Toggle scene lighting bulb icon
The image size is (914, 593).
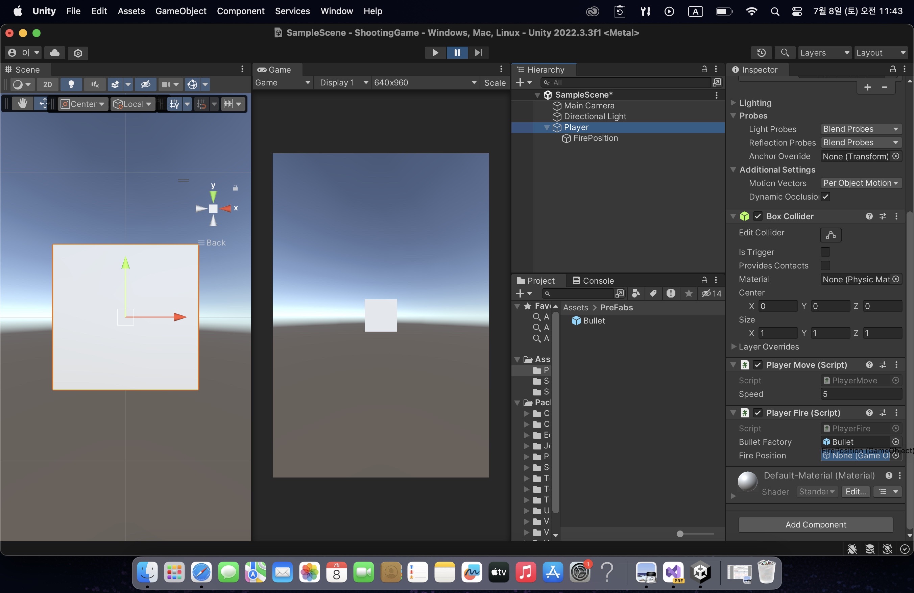point(71,84)
